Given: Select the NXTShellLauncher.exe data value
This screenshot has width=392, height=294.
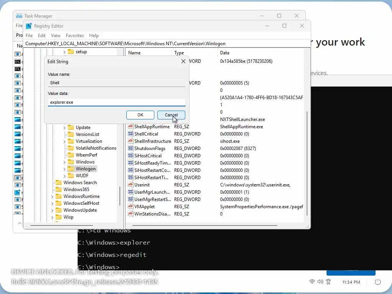Looking at the screenshot, I should point(242,119).
